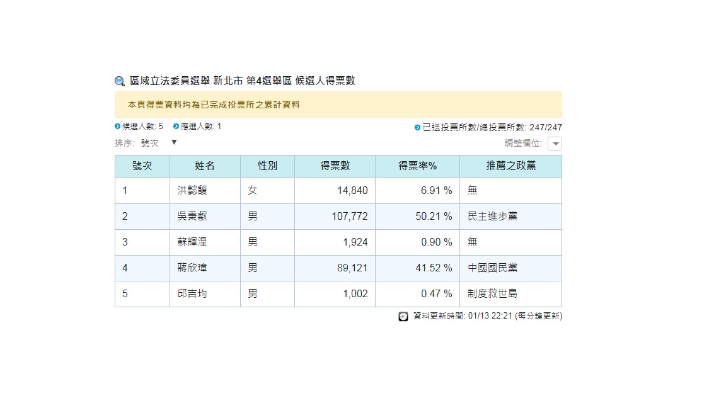Click the vote share 41.52 %
Screen dimensions: 726x408
[x=434, y=268]
